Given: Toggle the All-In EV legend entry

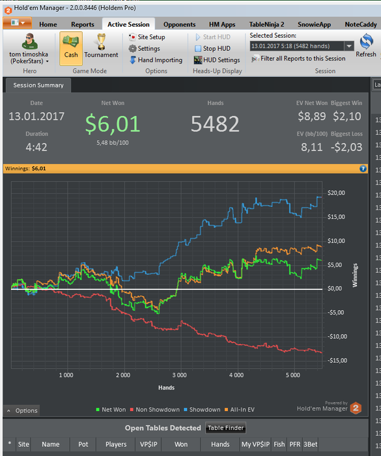Looking at the screenshot, I should [x=240, y=410].
